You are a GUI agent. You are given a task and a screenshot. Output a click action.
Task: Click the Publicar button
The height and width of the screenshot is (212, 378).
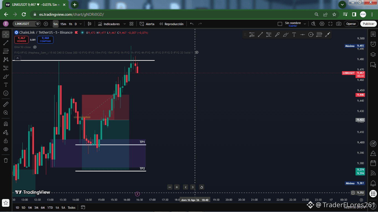(369, 24)
